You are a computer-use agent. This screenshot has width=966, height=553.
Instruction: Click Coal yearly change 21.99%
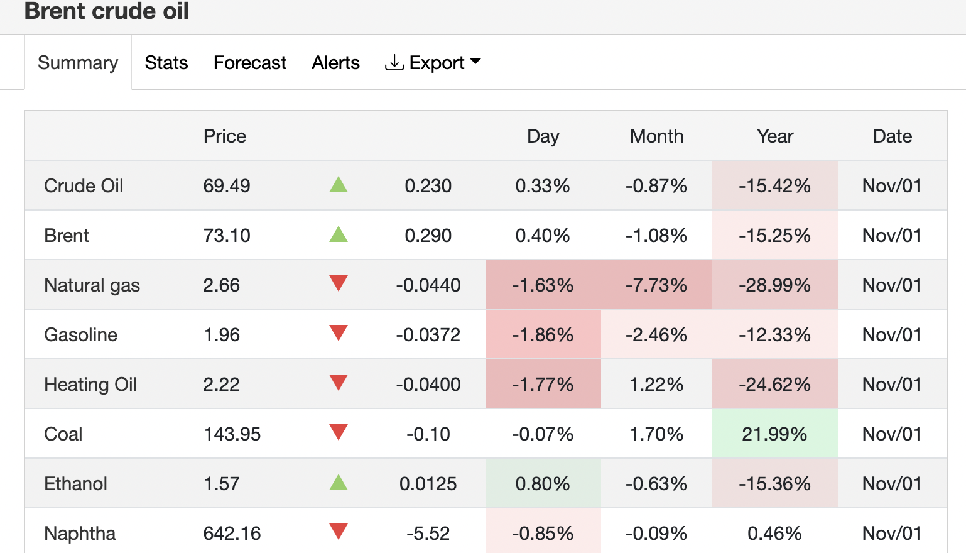[775, 434]
